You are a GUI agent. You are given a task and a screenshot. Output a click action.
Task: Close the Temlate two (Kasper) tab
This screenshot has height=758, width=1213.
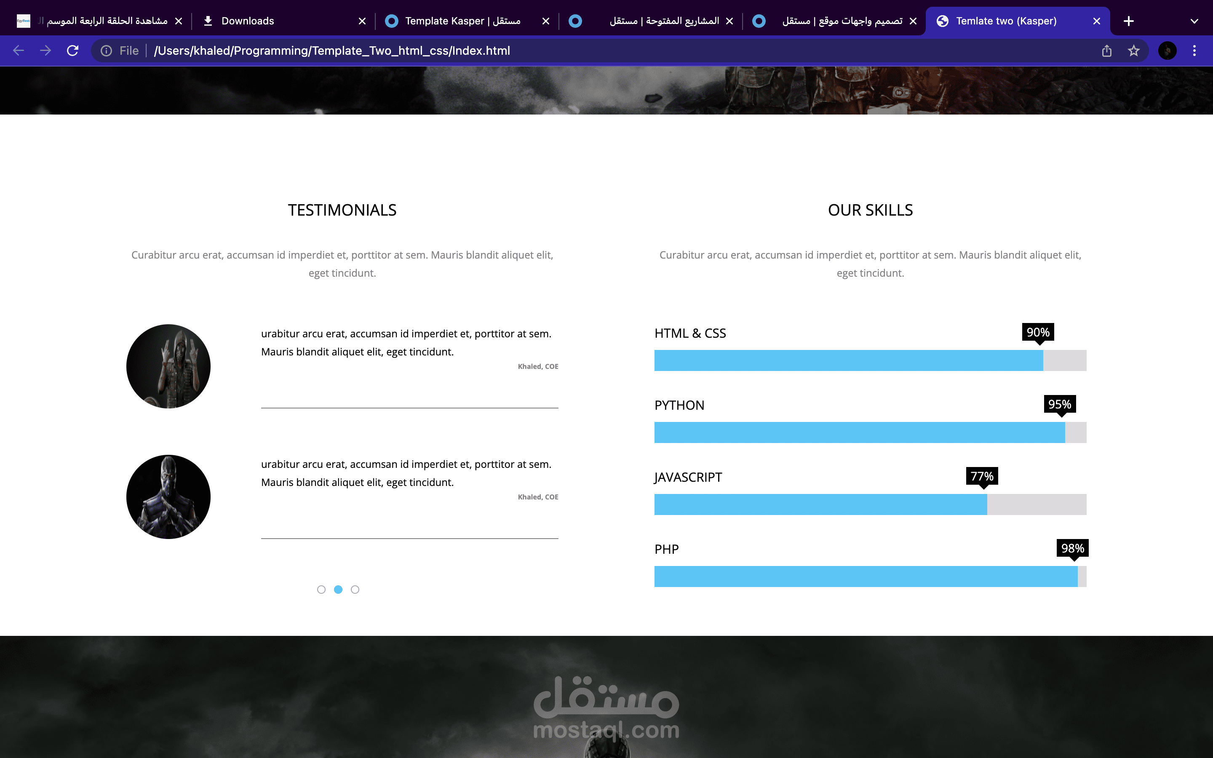pos(1097,21)
